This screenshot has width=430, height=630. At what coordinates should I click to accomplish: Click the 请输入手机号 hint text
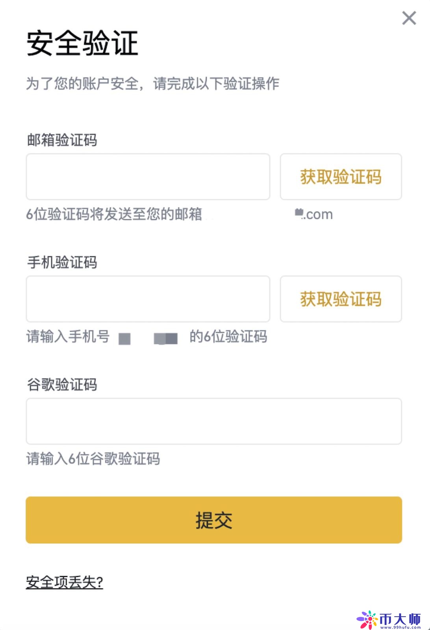click(68, 337)
